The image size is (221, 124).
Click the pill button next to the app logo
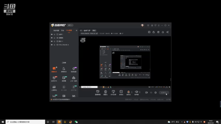click(x=70, y=25)
